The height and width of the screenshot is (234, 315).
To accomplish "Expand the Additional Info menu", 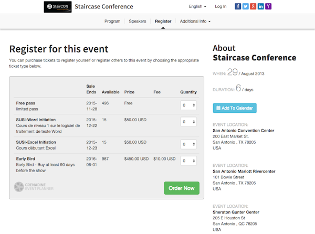I will click(195, 22).
